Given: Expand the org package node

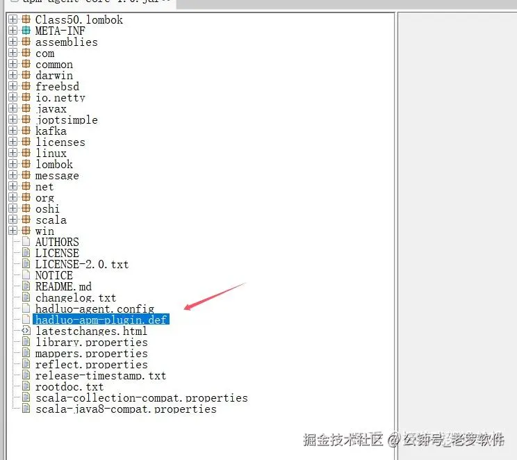Looking at the screenshot, I should coord(13,197).
